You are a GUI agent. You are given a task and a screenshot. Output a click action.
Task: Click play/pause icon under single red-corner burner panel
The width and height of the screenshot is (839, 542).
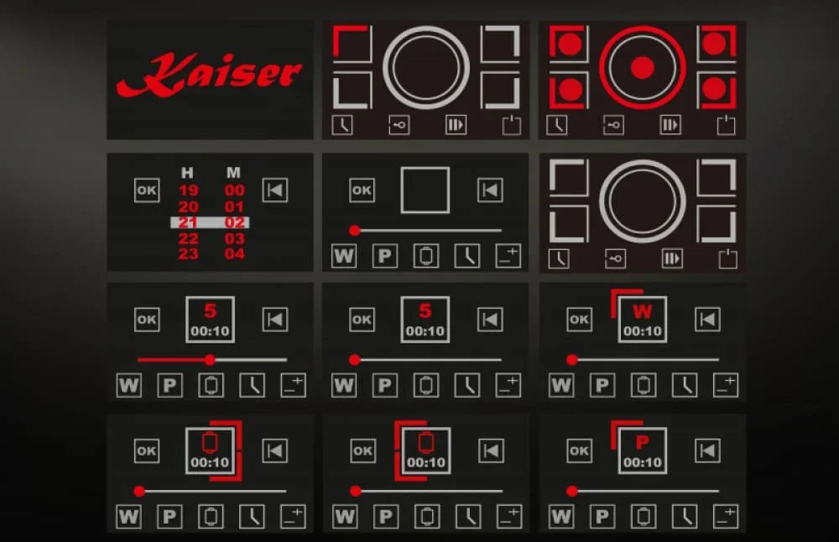click(x=456, y=125)
